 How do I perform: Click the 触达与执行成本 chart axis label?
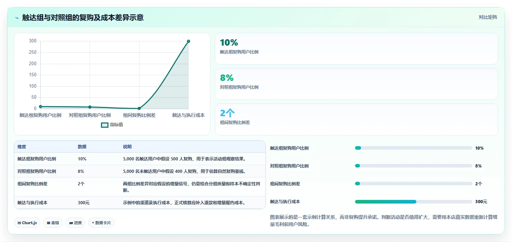[188, 115]
